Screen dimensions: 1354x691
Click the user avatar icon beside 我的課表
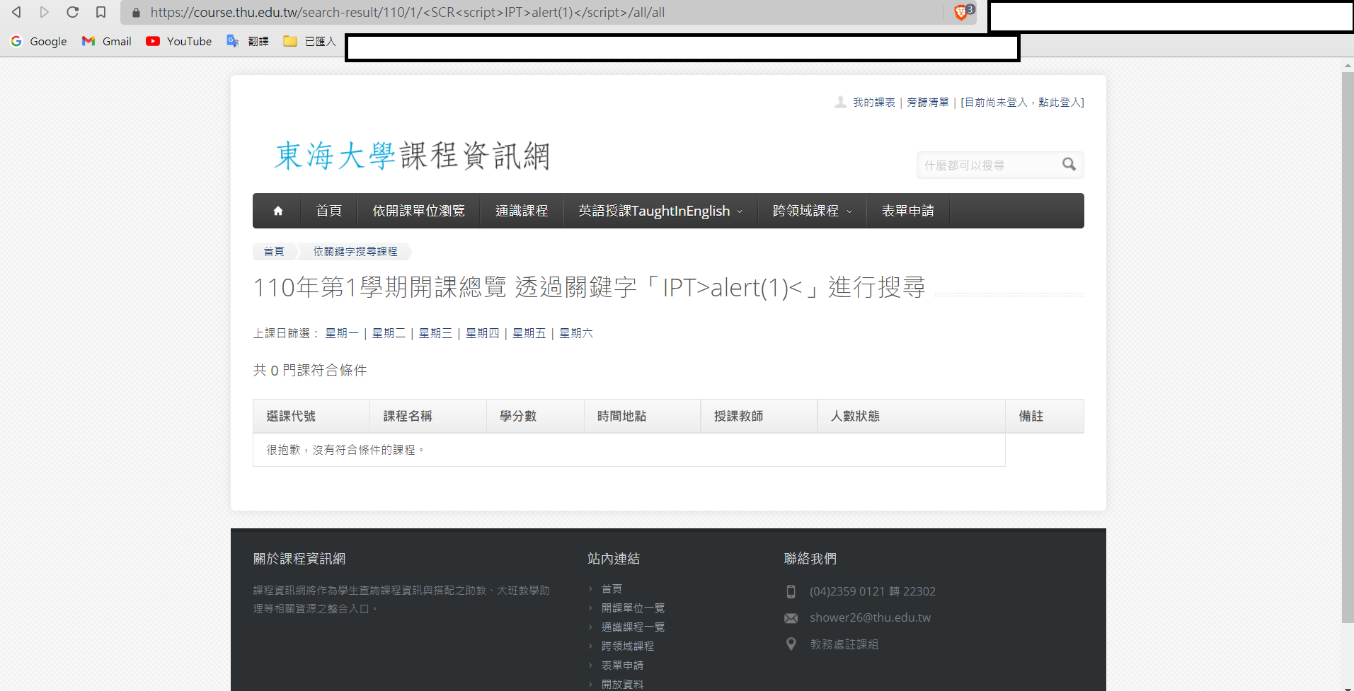pyautogui.click(x=840, y=102)
